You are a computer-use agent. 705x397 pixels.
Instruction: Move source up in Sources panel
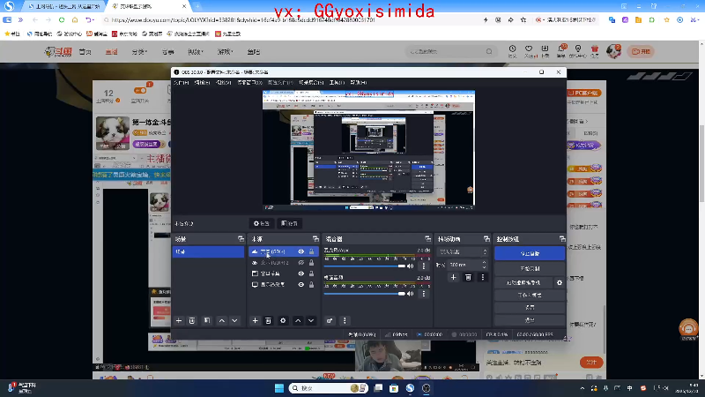[x=298, y=320]
